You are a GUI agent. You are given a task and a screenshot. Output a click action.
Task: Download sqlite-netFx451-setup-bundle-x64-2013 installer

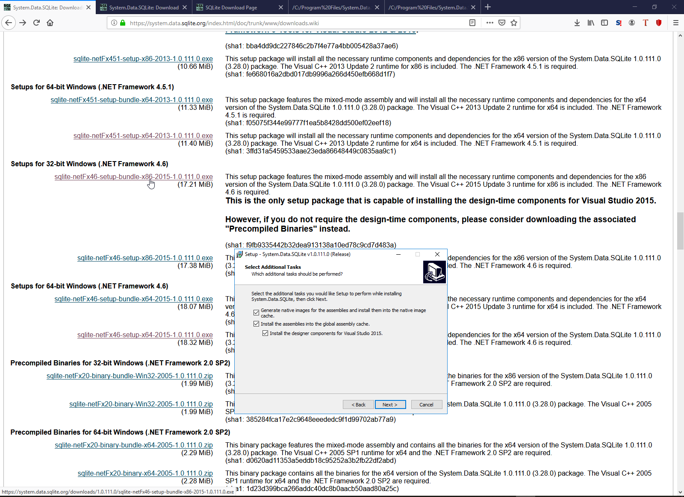[x=132, y=100]
